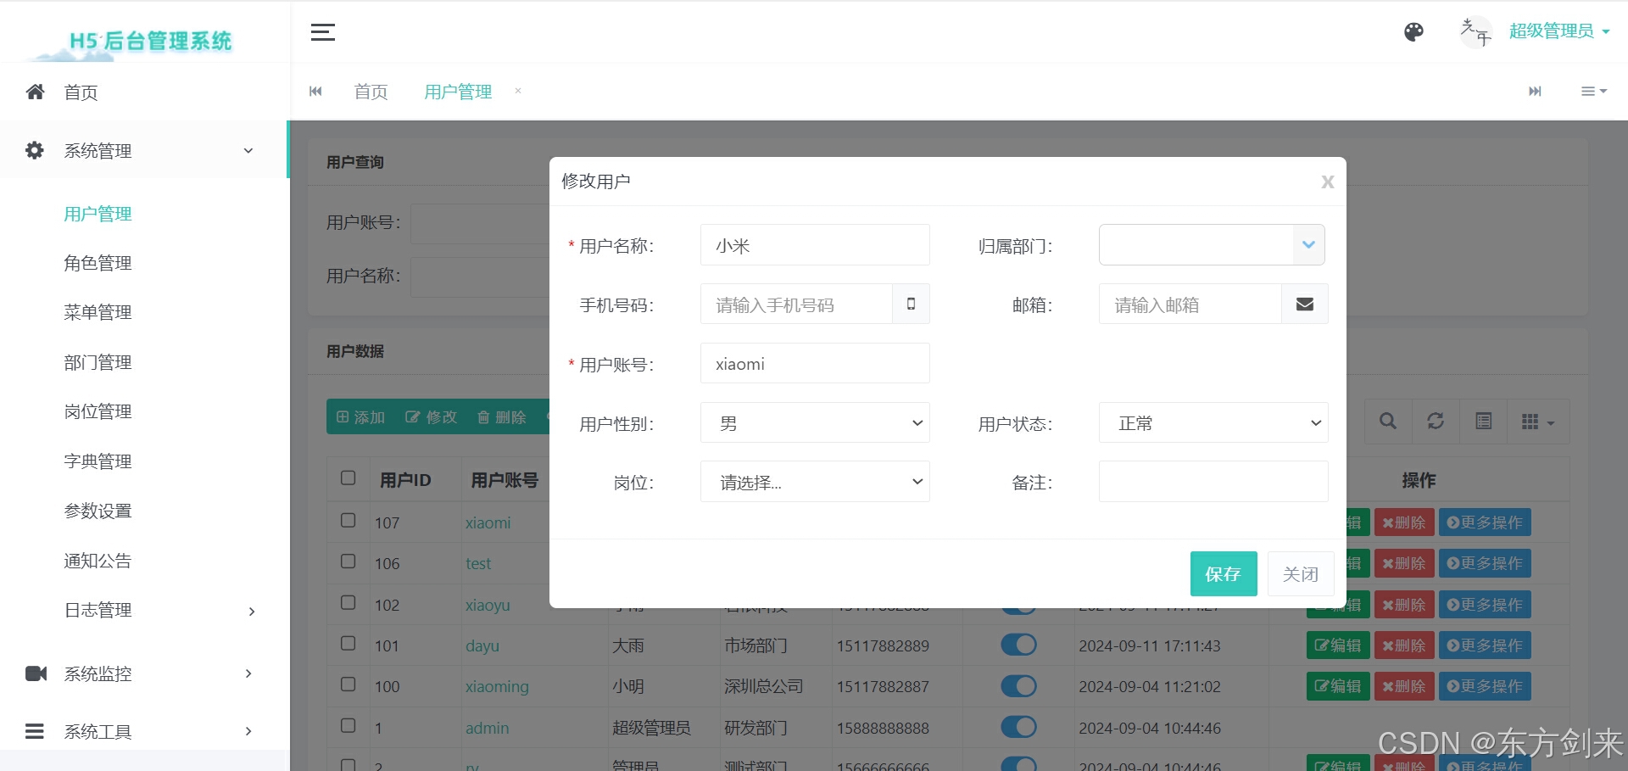The height and width of the screenshot is (771, 1628).
Task: Open the 岗位 select showing 请选择
Action: [x=815, y=482]
